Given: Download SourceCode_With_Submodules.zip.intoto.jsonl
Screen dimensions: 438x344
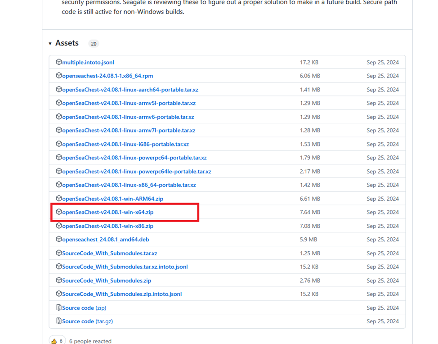Looking at the screenshot, I should click(x=122, y=294).
